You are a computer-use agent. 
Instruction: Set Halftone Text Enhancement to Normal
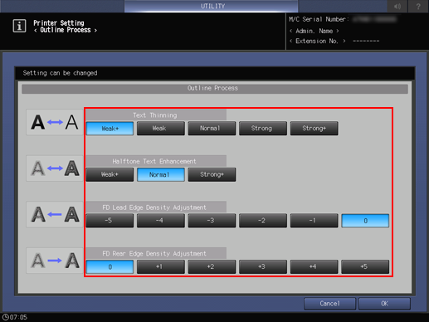pos(161,174)
